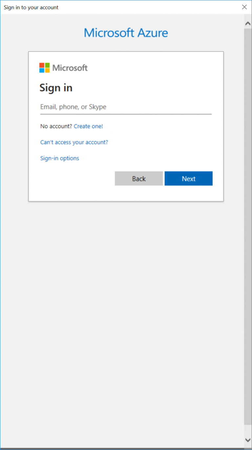Click the Microsoft Azure header logo
Viewport: 252px width, 450px height.
(x=126, y=33)
